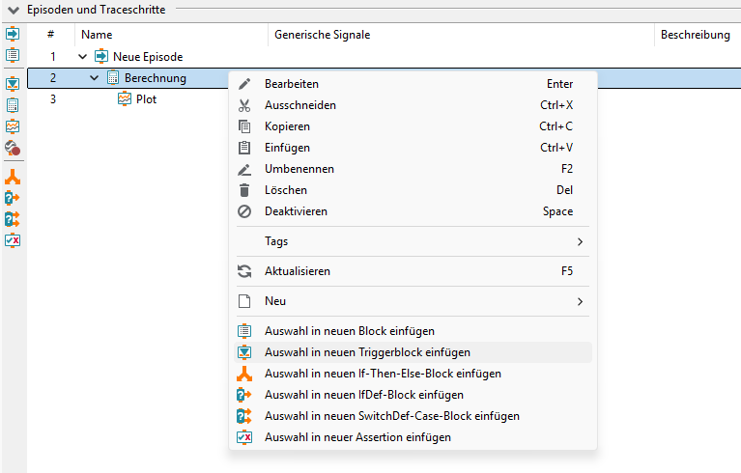Click the pencil icon beside Bearbeiten

coord(244,84)
